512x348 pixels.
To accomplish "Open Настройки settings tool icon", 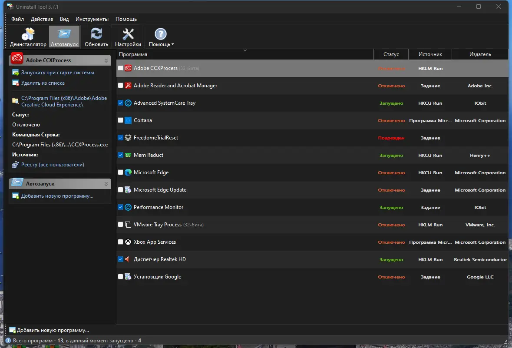I will click(x=128, y=33).
